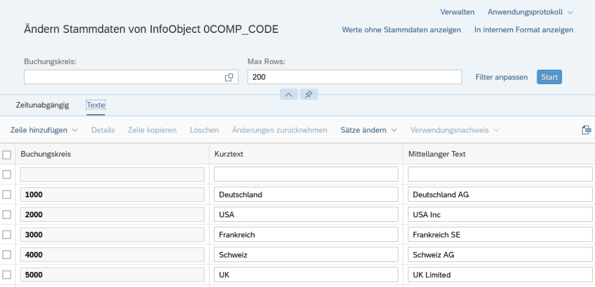Click the Buchungskreis cell 3000
Image resolution: width=595 pixels, height=287 pixels.
pyautogui.click(x=112, y=235)
